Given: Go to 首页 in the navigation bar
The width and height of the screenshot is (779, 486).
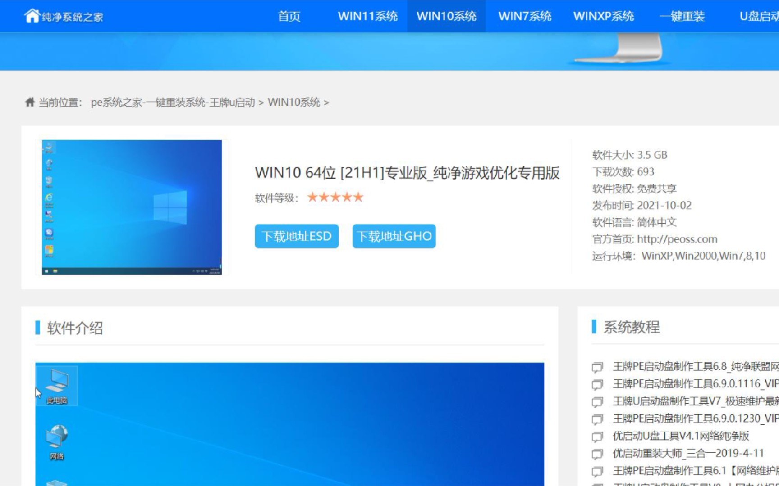Looking at the screenshot, I should [289, 16].
